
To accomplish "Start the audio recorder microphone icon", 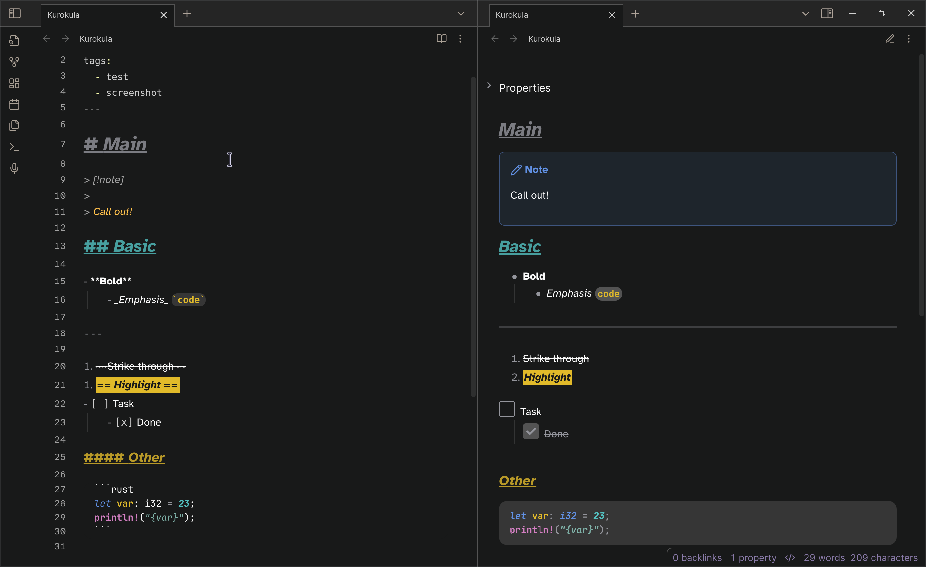I will click(x=14, y=168).
